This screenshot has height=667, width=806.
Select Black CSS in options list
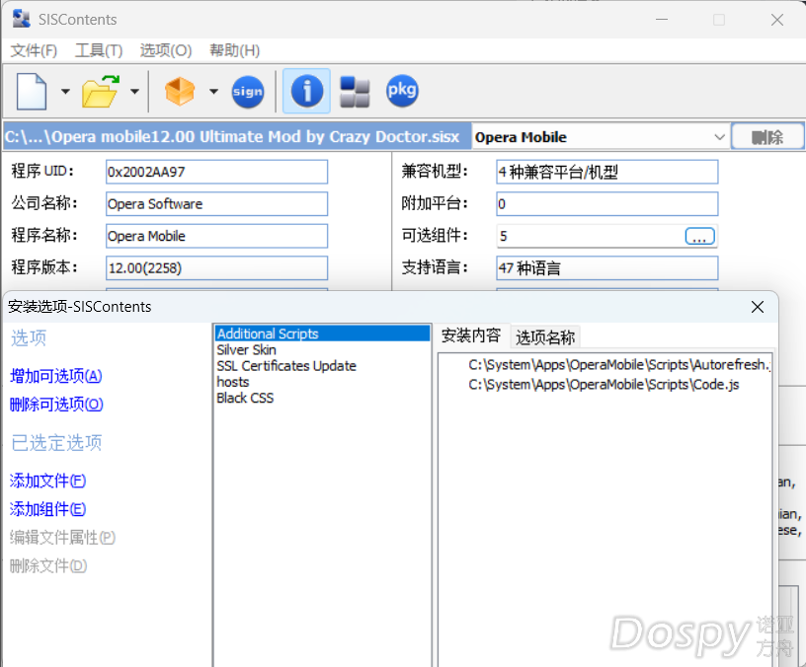tap(322, 398)
